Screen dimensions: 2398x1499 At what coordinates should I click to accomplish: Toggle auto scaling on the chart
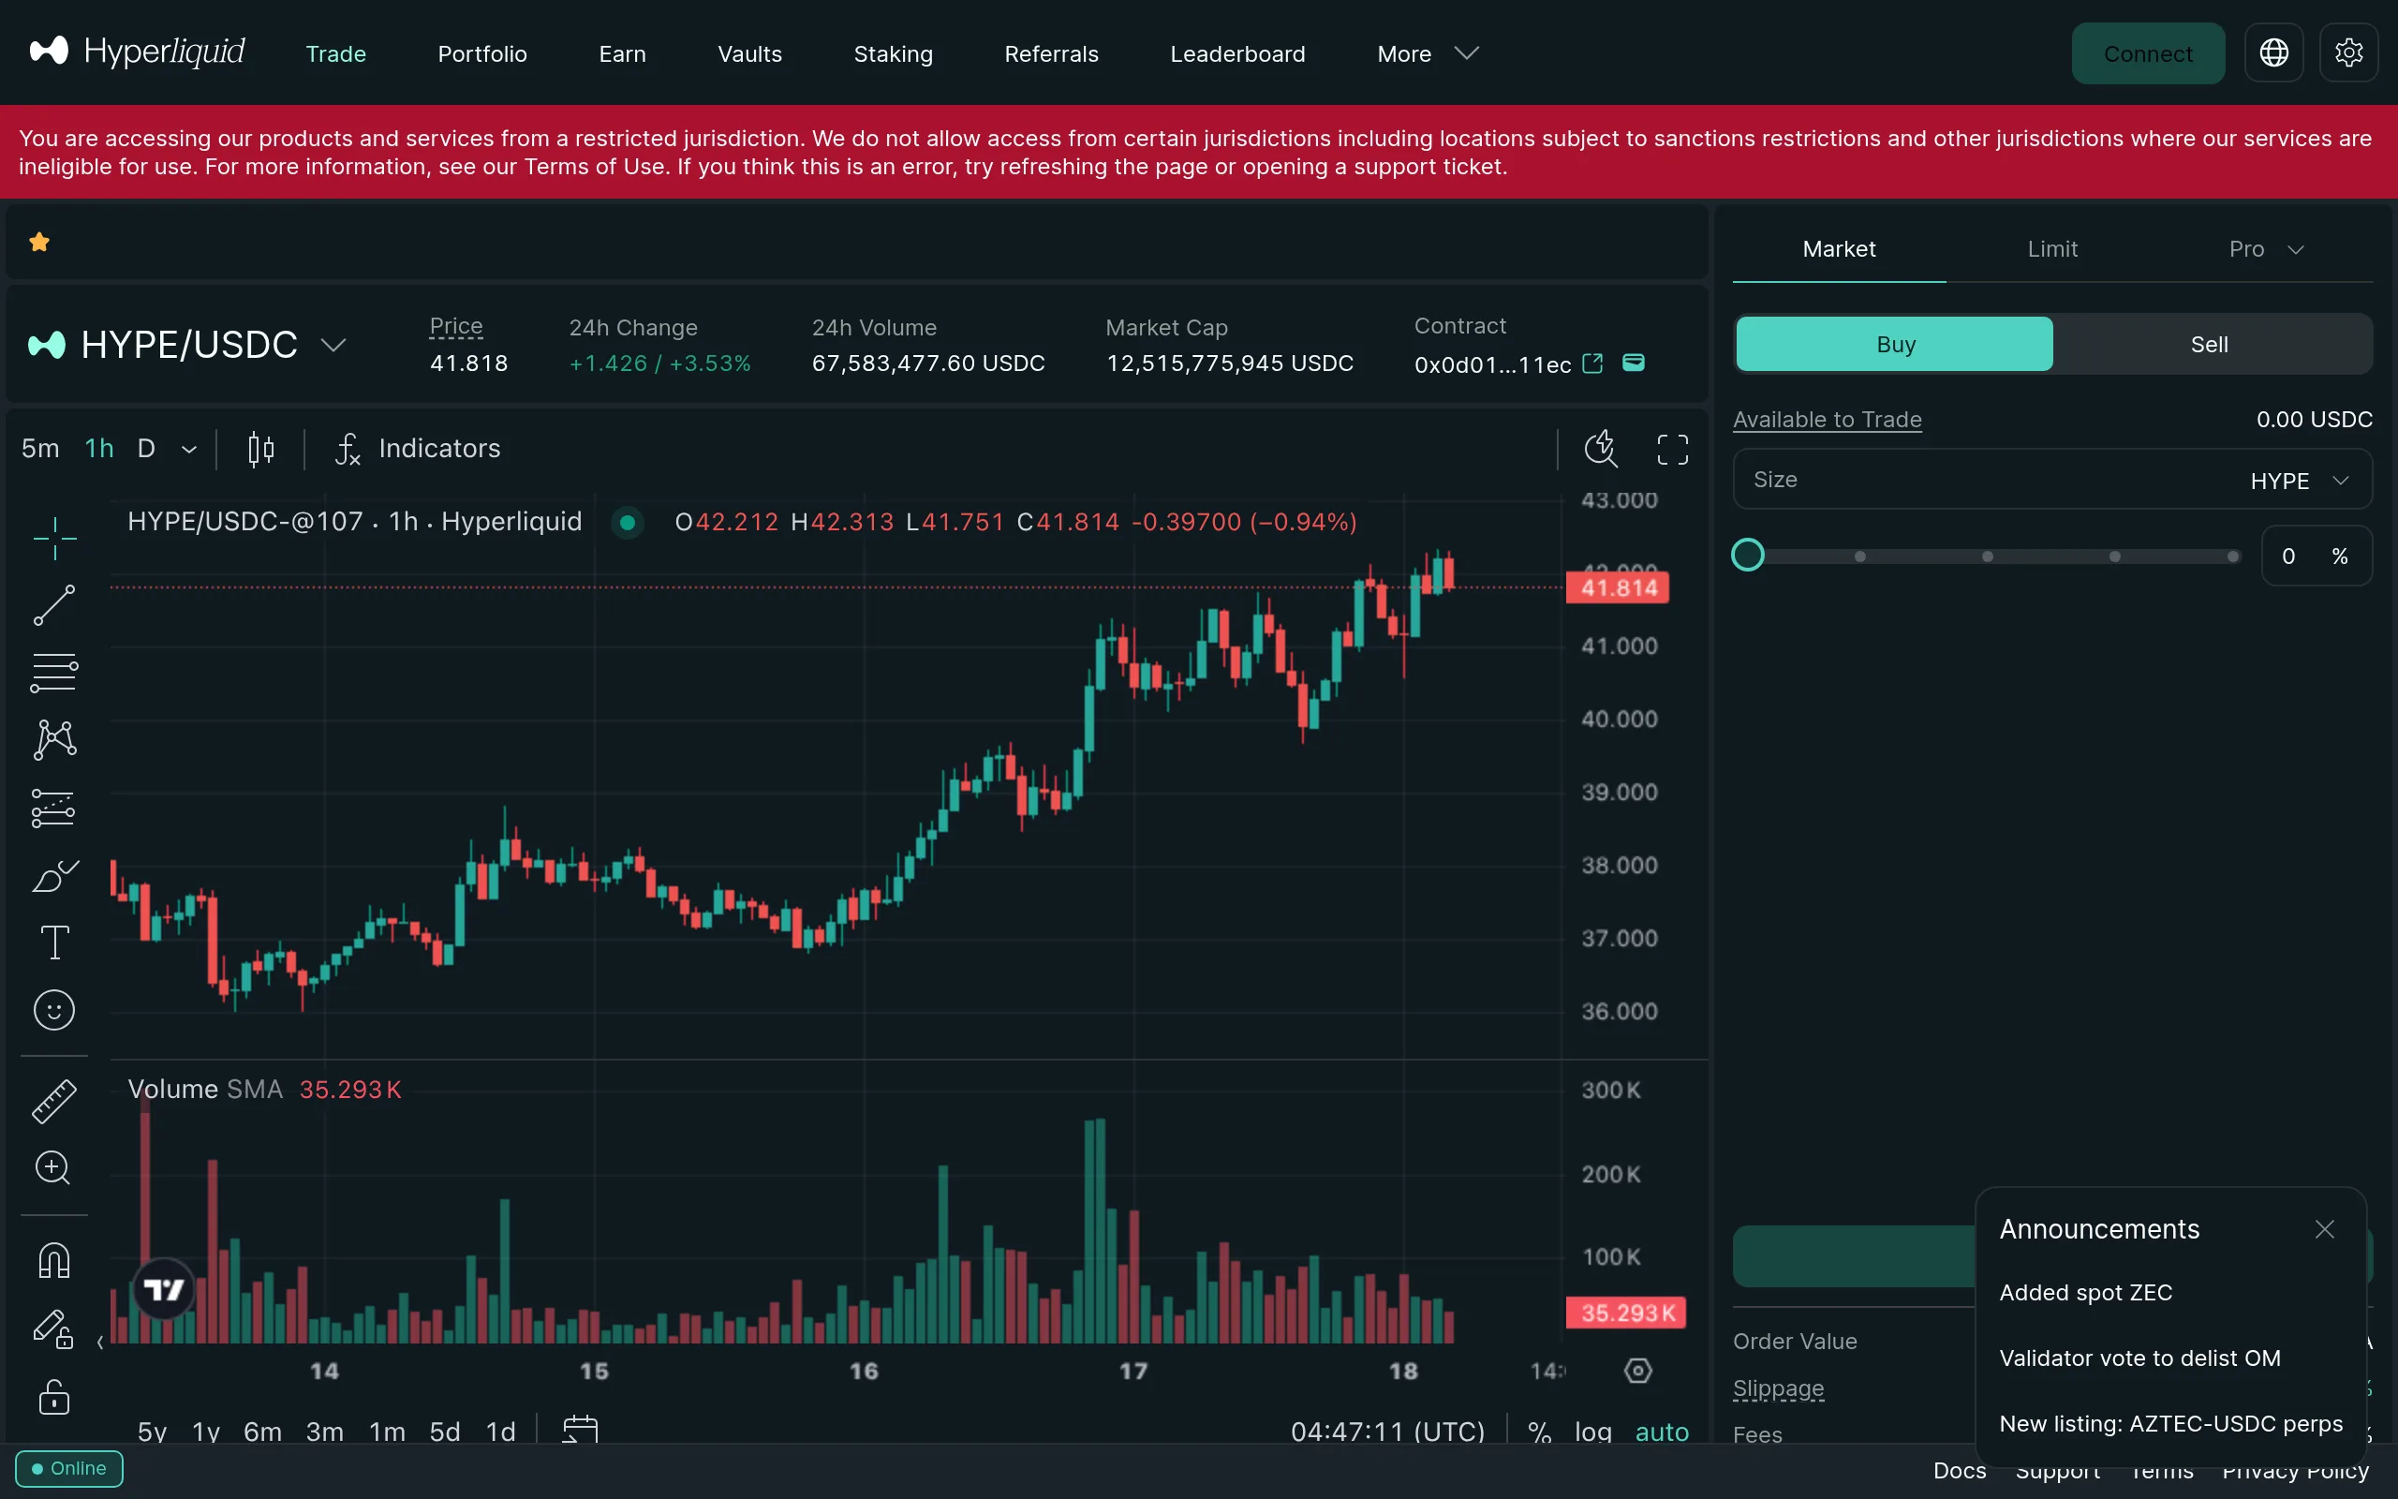click(x=1663, y=1431)
